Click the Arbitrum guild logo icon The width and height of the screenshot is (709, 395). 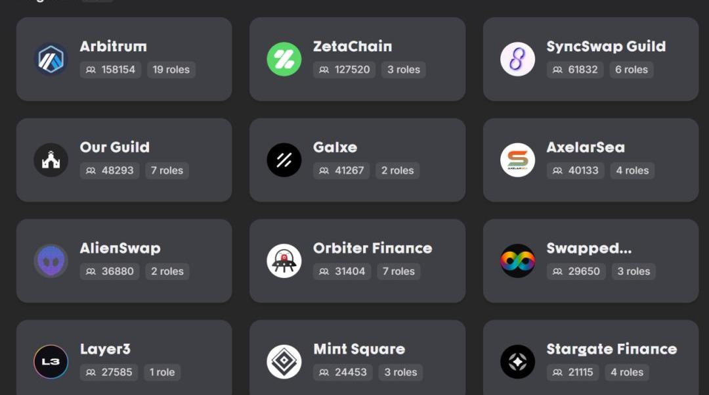coord(51,58)
